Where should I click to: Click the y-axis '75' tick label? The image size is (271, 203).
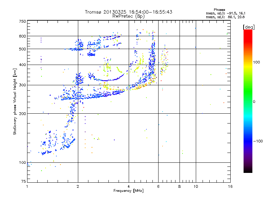coord(24,181)
